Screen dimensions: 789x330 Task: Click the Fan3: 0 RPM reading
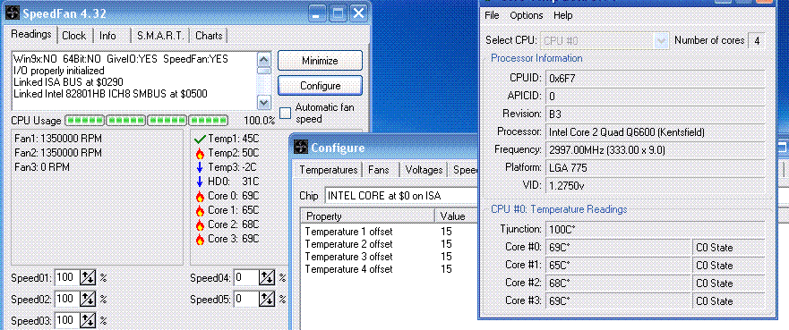click(42, 167)
